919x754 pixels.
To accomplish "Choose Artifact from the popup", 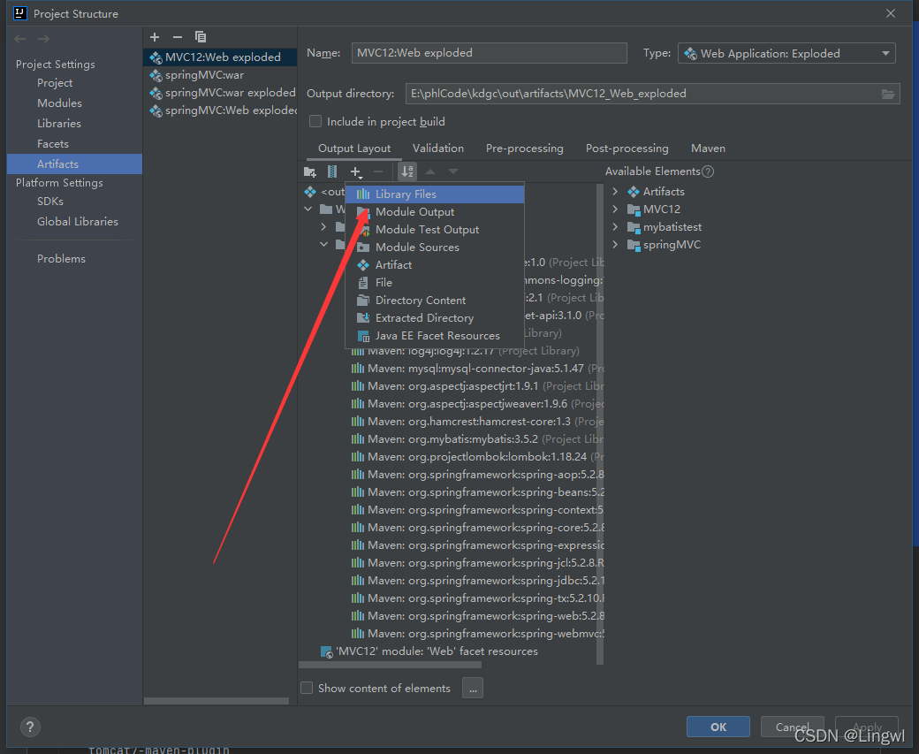I will [434, 264].
